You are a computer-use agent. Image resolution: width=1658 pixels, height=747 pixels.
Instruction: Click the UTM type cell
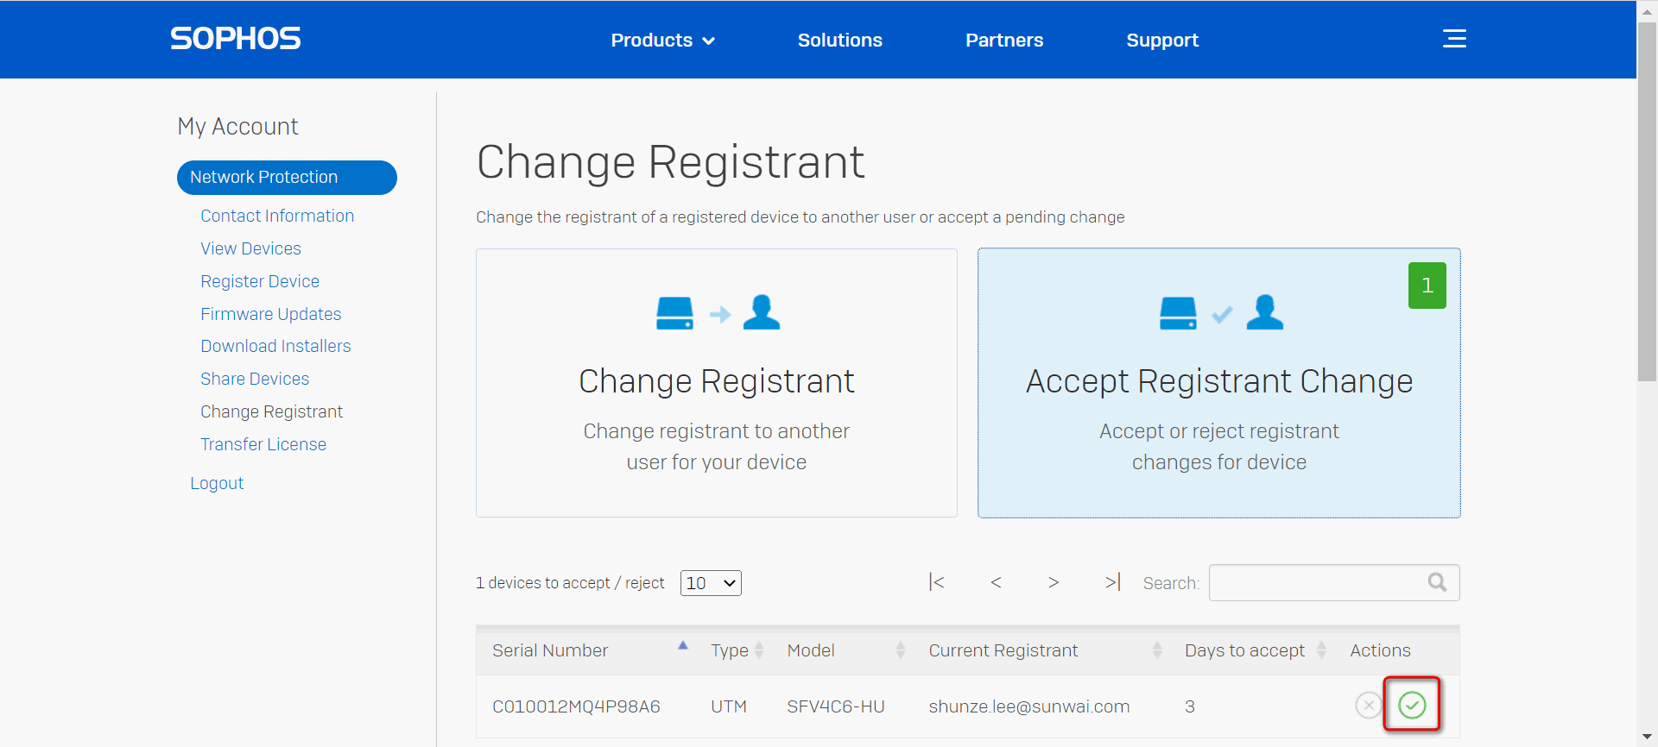[729, 706]
